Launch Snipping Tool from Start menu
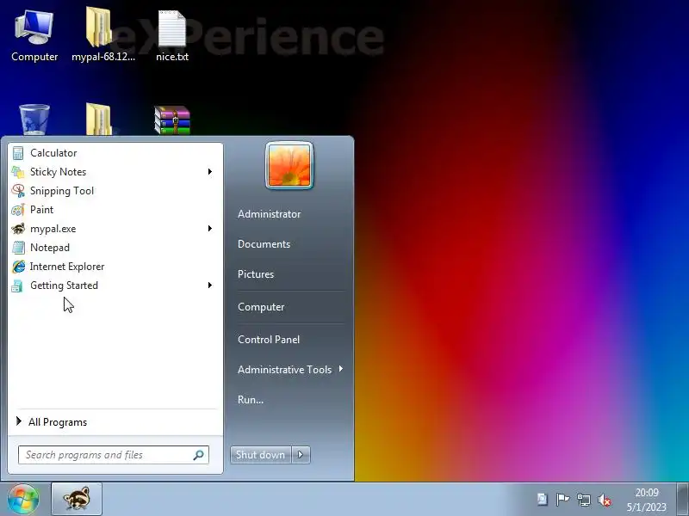689x516 pixels. coord(115,191)
